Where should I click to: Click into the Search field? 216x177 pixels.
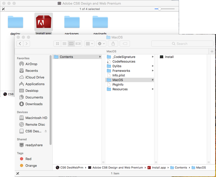(182, 44)
